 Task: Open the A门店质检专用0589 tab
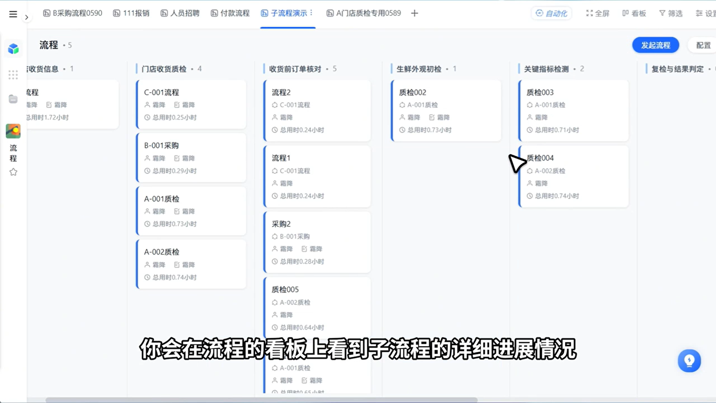363,13
